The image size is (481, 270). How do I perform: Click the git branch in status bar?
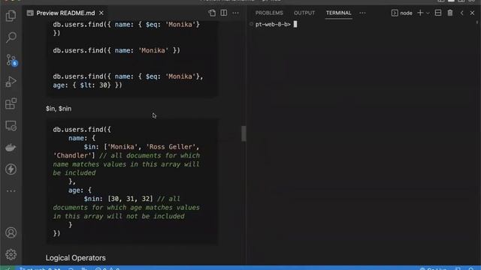(x=40, y=268)
